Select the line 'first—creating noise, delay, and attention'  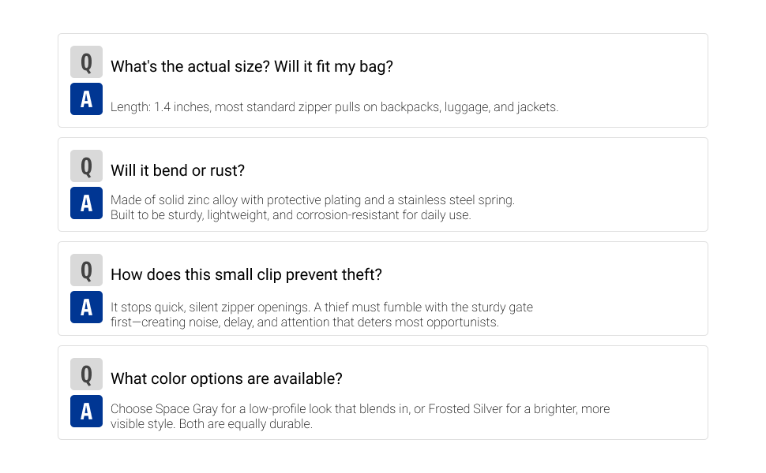click(304, 322)
